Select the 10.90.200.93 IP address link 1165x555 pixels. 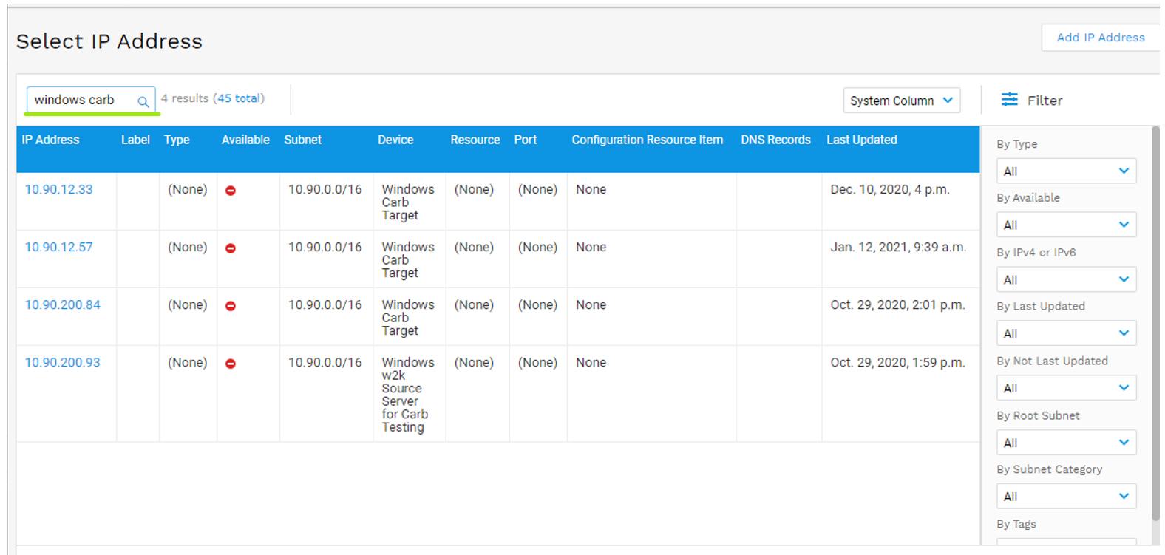coord(63,362)
